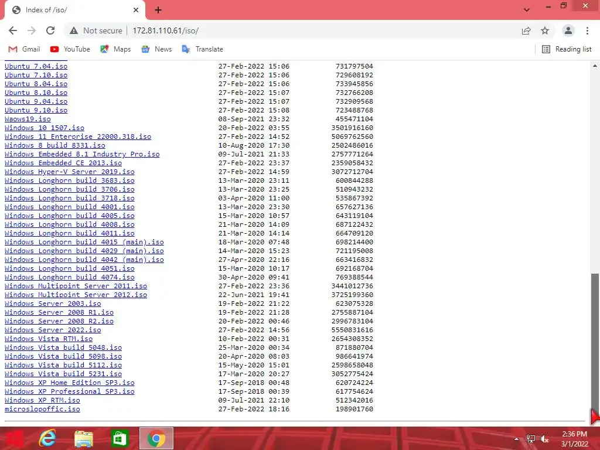Open the Windows_Vista_build_5231.iso link

63,374
